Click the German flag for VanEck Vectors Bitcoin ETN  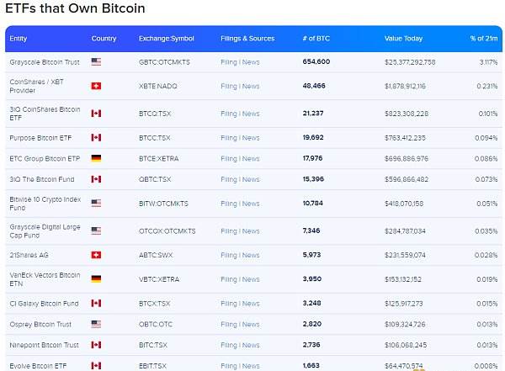[x=96, y=279]
